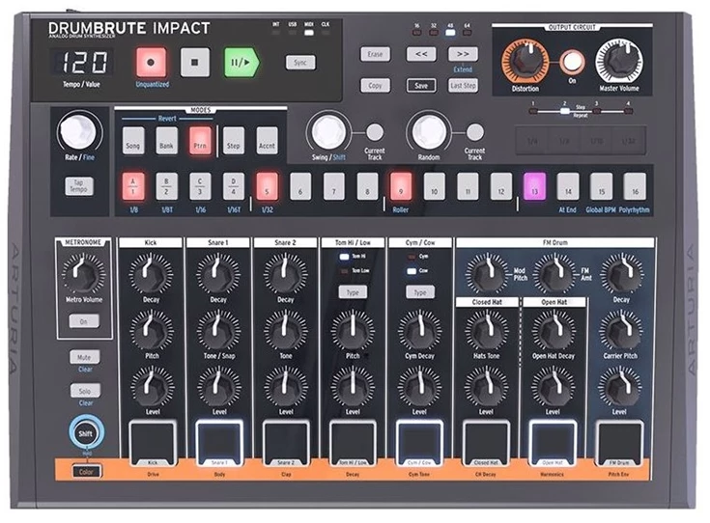Click the Snare 2 Tone knob
This screenshot has height=523, width=710.
tap(285, 331)
